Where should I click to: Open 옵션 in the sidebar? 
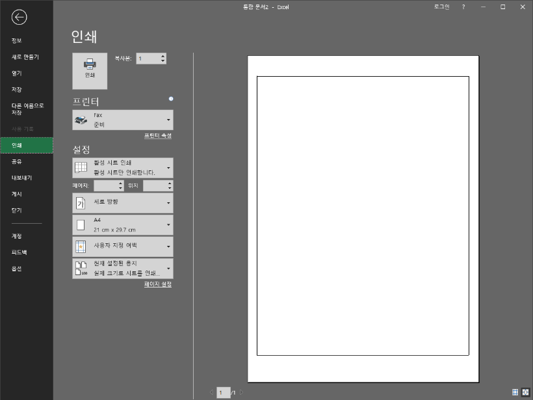tap(27, 269)
